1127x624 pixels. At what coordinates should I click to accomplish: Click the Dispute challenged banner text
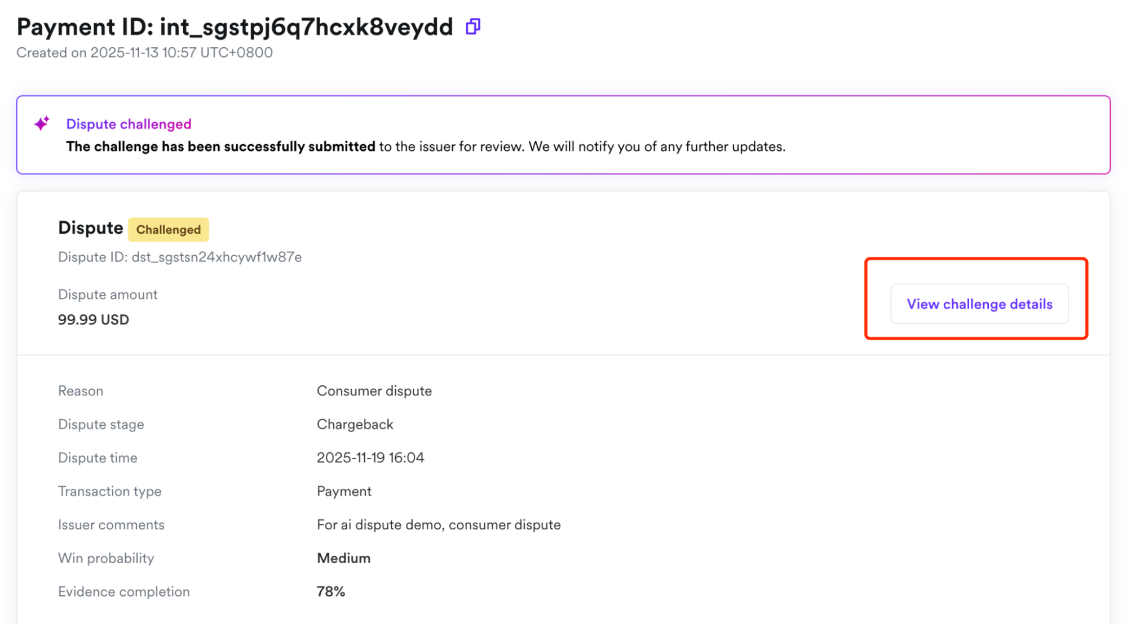[x=129, y=124]
